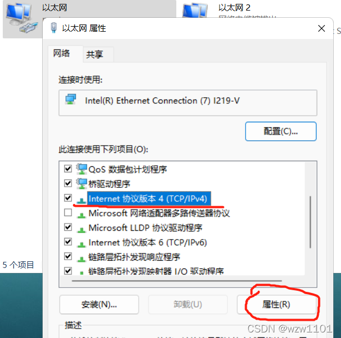Click the dialog title bar plug icon
Screen dimensions: 341x338
point(53,28)
